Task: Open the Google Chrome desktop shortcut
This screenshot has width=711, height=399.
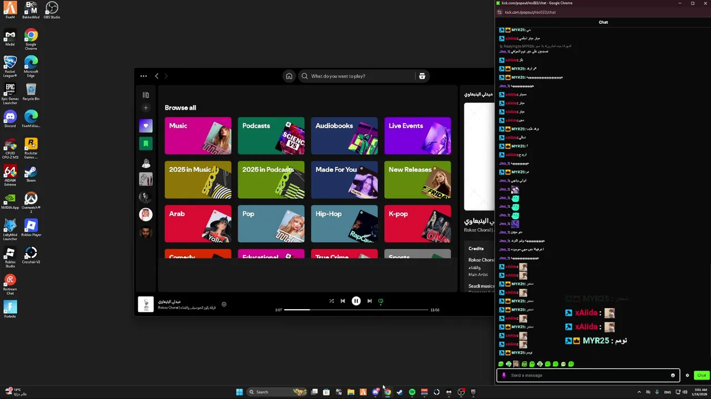Action: point(31,40)
